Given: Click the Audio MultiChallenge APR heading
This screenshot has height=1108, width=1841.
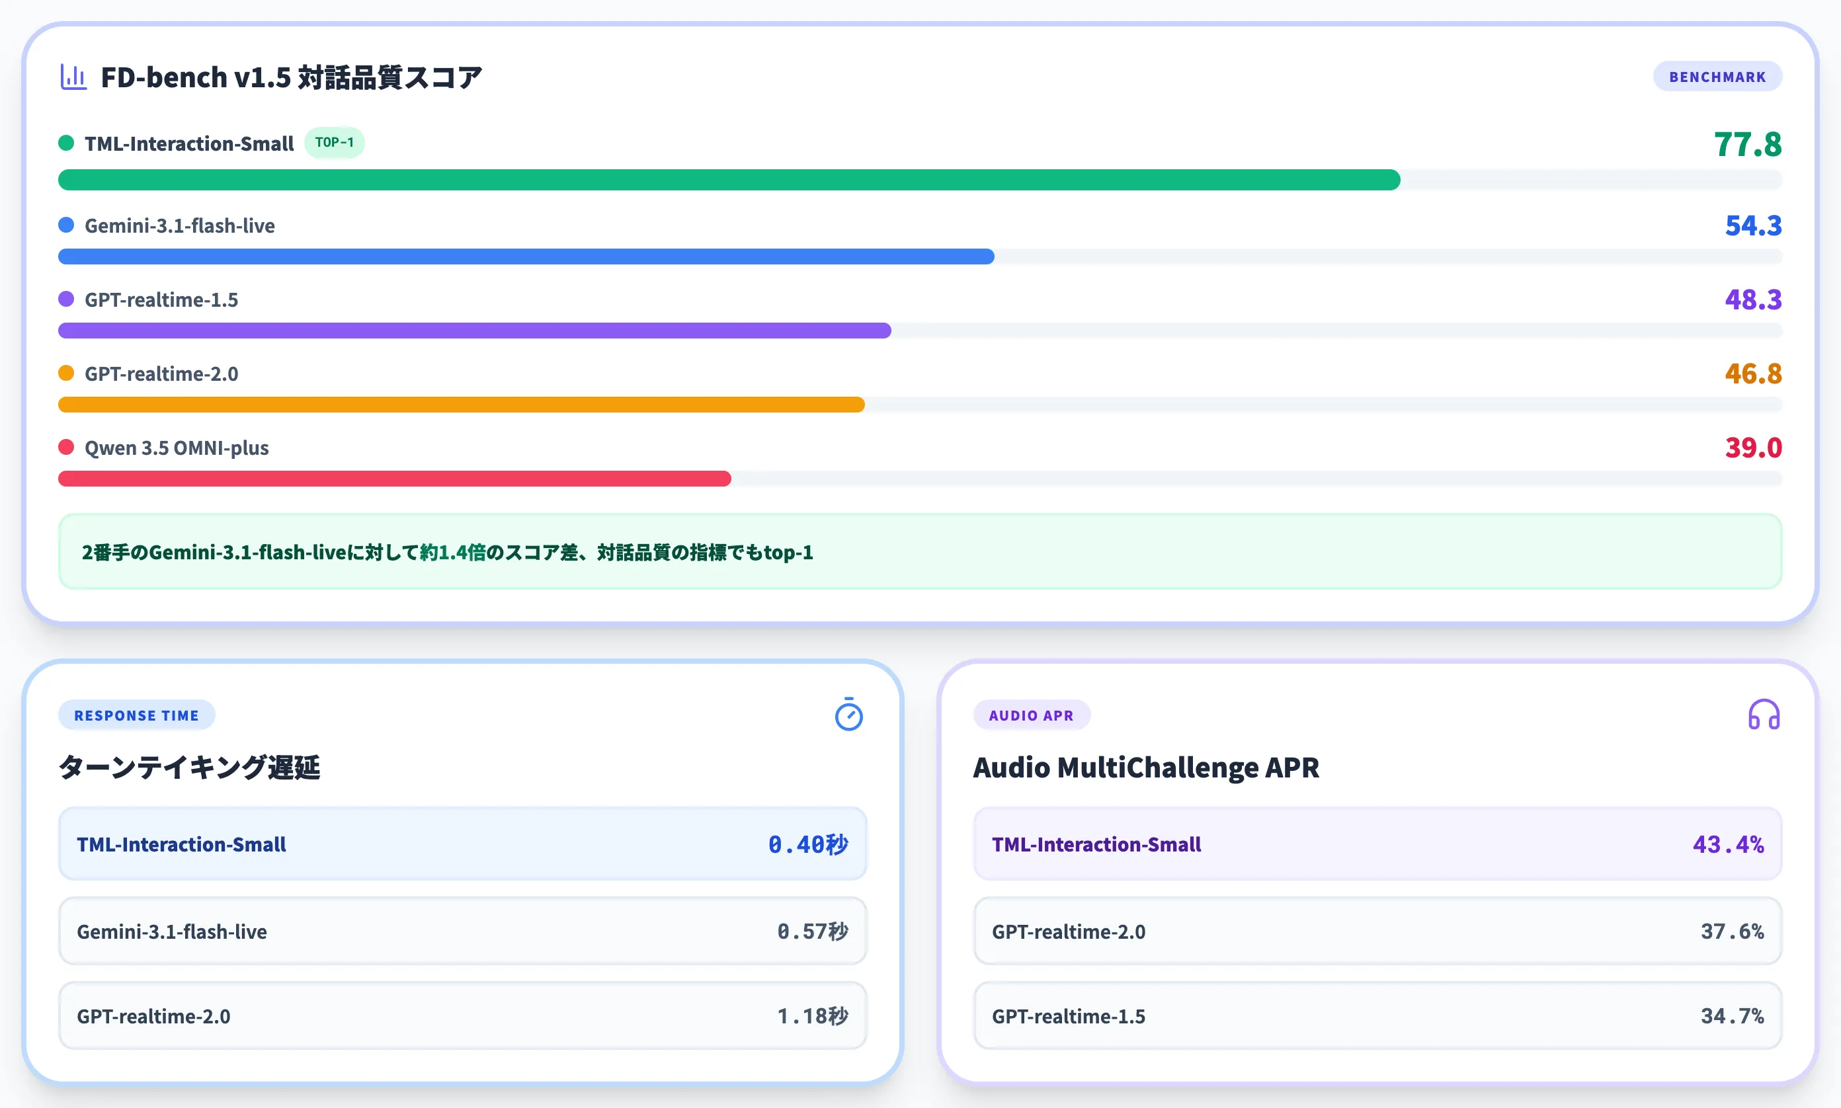Looking at the screenshot, I should [1147, 767].
